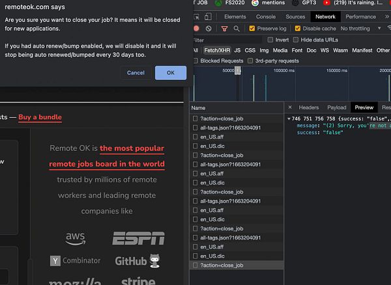
Task: Clear the network log icon
Action: (x=209, y=29)
